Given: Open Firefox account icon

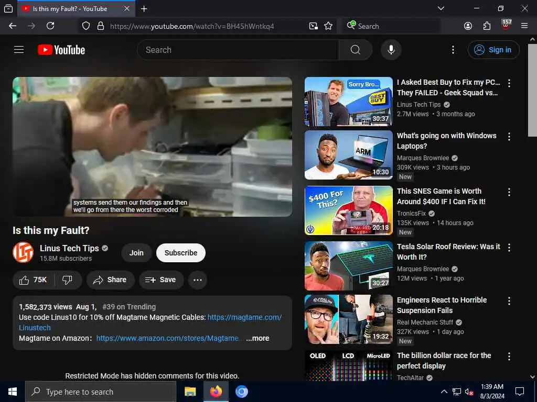Looking at the screenshot, I should click(x=468, y=26).
